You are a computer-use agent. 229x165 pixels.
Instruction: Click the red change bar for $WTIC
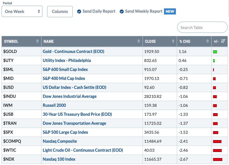pos(217,151)
